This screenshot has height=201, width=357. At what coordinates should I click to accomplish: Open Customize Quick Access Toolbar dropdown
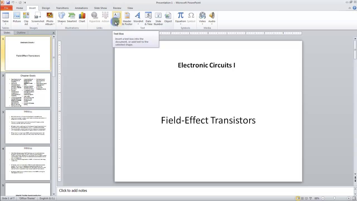tap(25, 3)
